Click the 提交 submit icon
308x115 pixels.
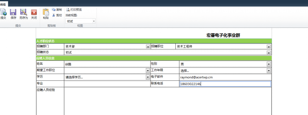tap(3, 12)
